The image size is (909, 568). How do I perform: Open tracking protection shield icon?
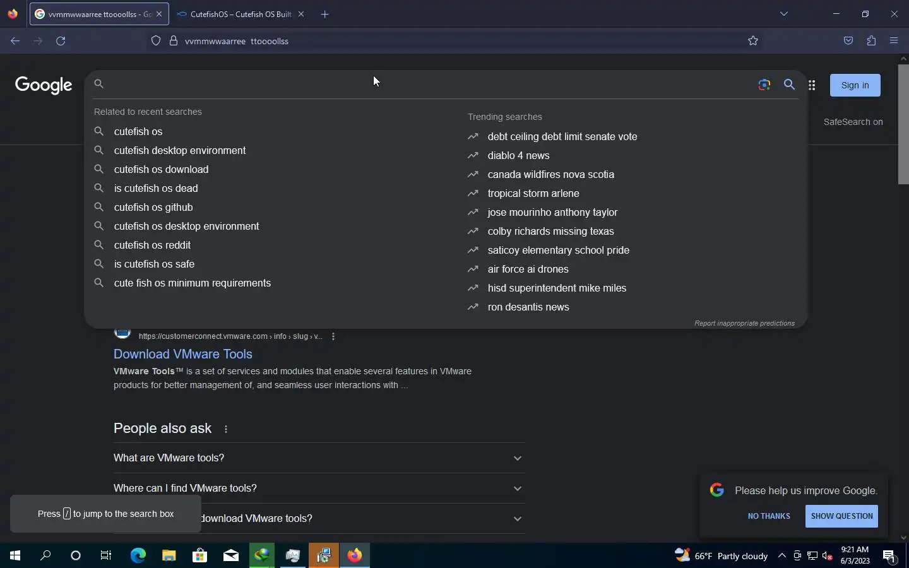(156, 41)
